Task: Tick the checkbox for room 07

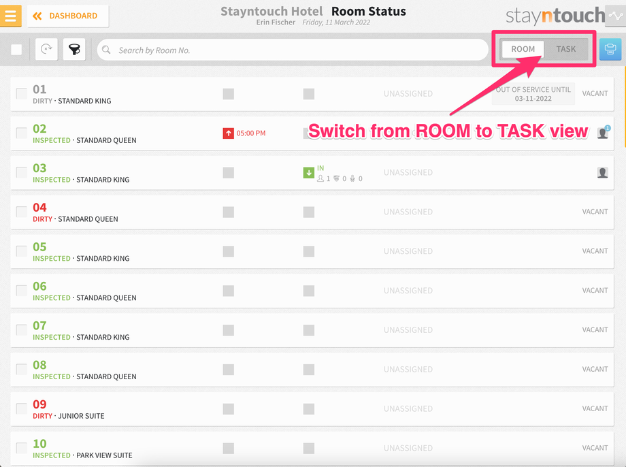Action: pyautogui.click(x=22, y=330)
